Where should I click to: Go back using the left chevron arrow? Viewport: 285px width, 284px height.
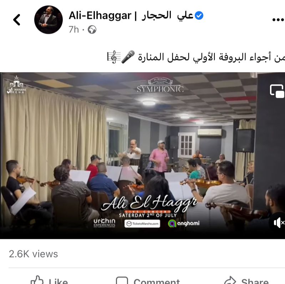coord(16,20)
